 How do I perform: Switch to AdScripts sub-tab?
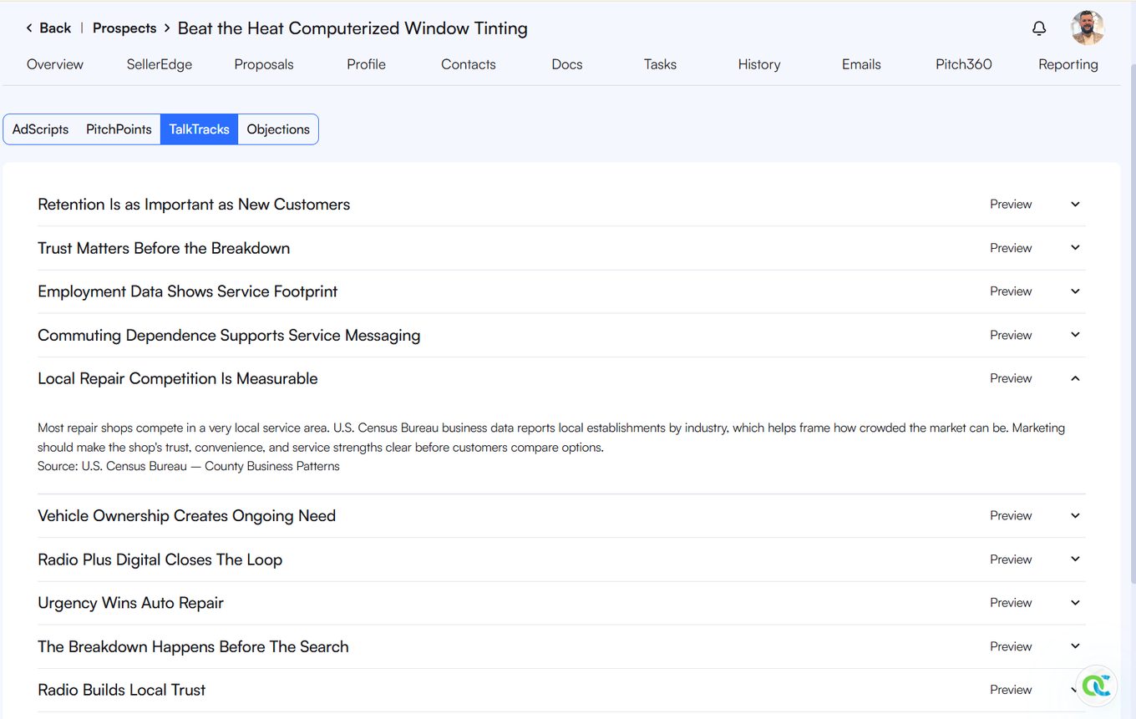40,129
